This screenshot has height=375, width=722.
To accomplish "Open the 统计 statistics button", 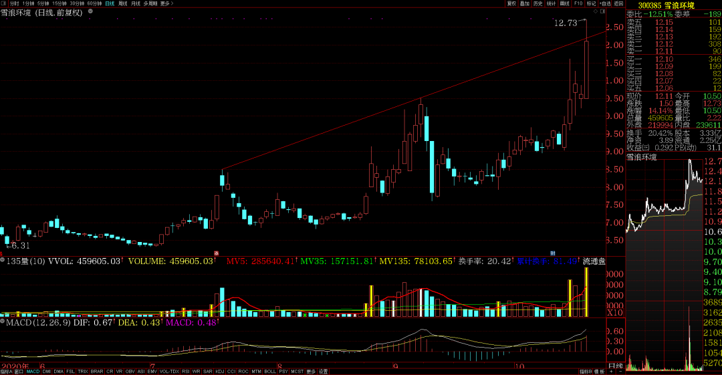I will (x=551, y=3).
